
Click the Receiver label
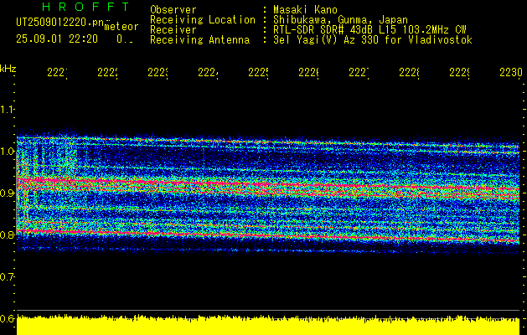pyautogui.click(x=173, y=30)
